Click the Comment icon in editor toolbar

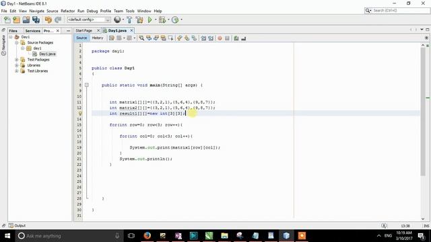click(x=236, y=38)
